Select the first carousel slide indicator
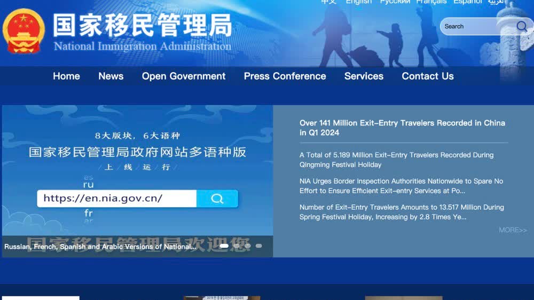 (224, 246)
